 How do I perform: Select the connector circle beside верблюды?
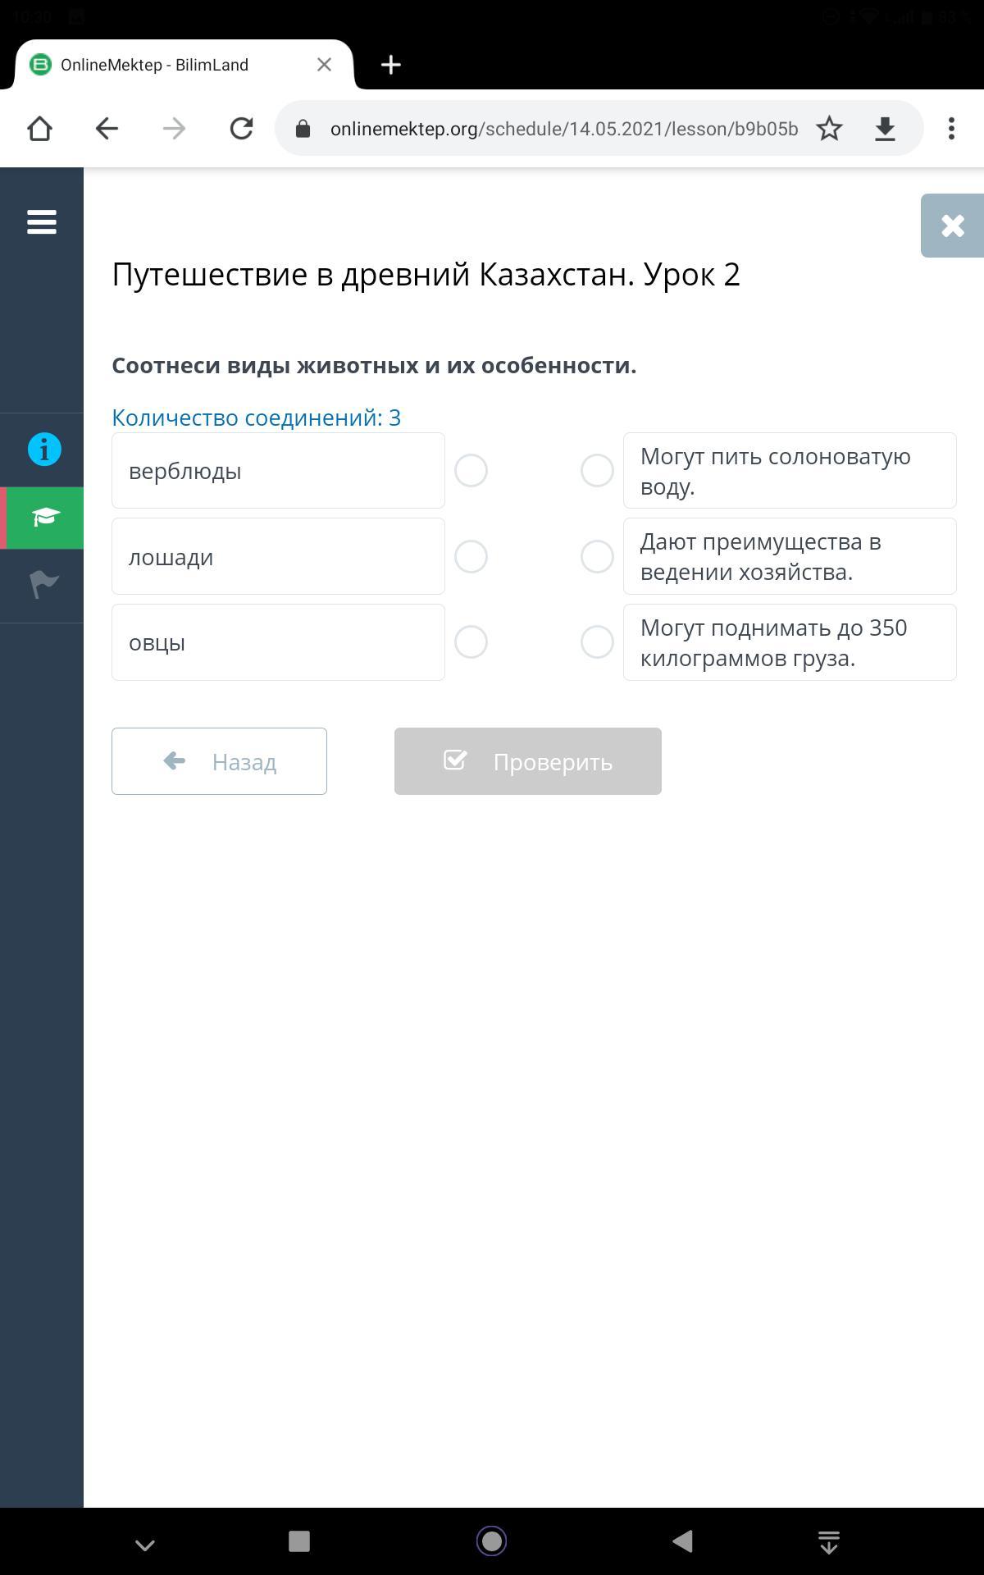471,471
